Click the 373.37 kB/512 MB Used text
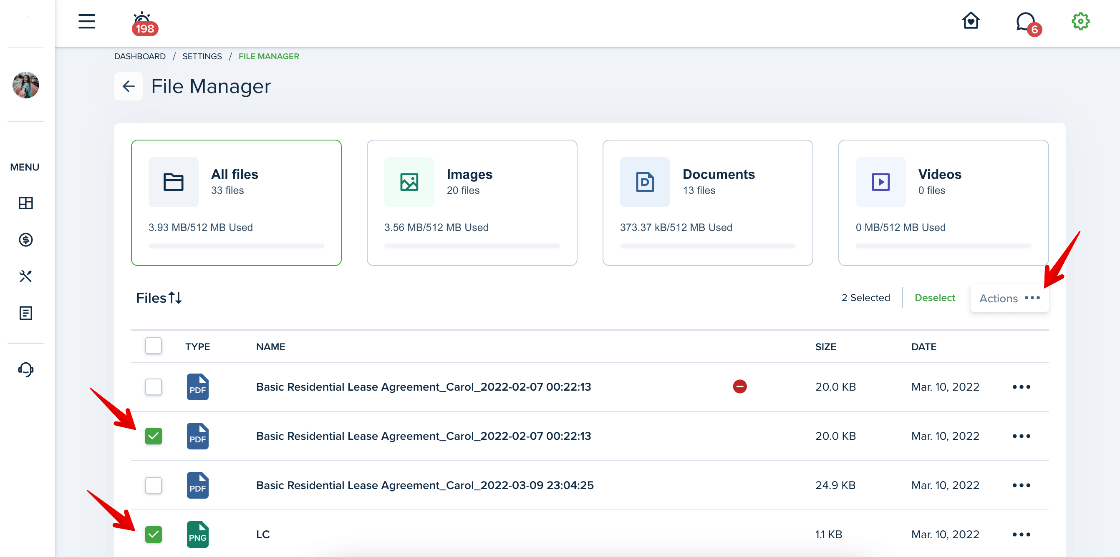This screenshot has height=557, width=1120. tap(676, 227)
